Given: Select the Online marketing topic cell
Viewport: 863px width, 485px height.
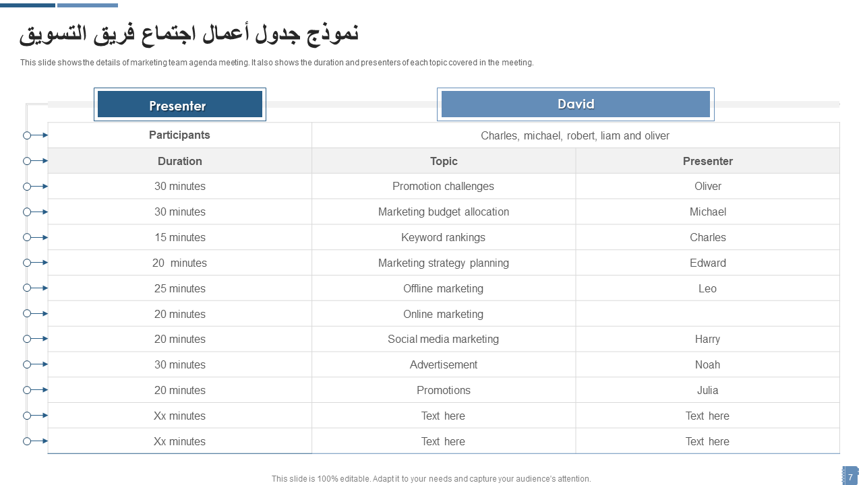Looking at the screenshot, I should [x=444, y=314].
